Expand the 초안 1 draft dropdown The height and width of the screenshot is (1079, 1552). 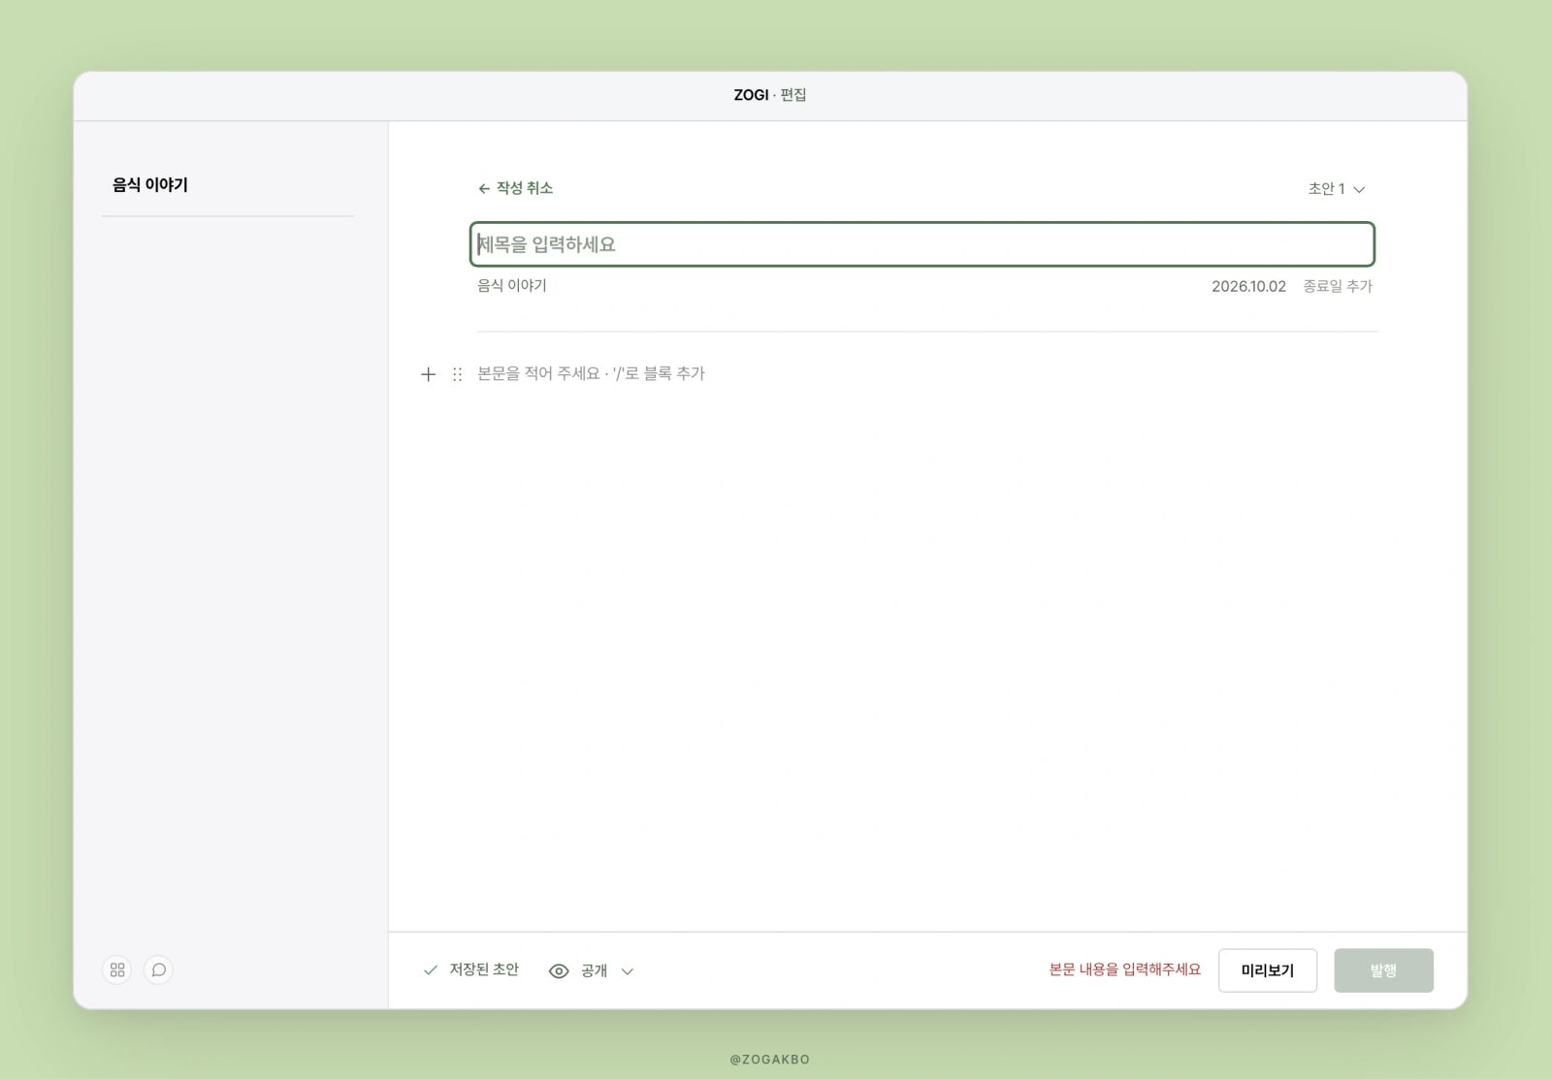point(1337,189)
